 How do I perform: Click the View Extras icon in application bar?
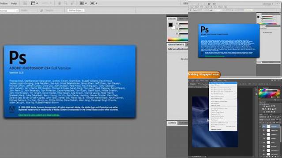coord(34,3)
